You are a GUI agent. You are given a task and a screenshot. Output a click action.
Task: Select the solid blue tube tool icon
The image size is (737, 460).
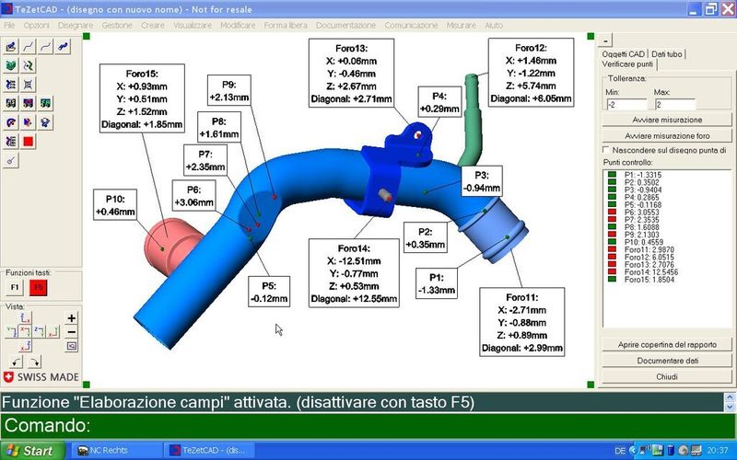[x=63, y=47]
